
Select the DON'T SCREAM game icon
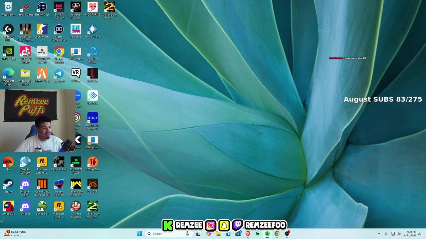point(59,11)
